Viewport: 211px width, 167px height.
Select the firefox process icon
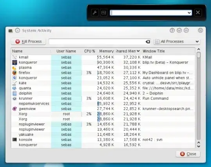(14, 73)
